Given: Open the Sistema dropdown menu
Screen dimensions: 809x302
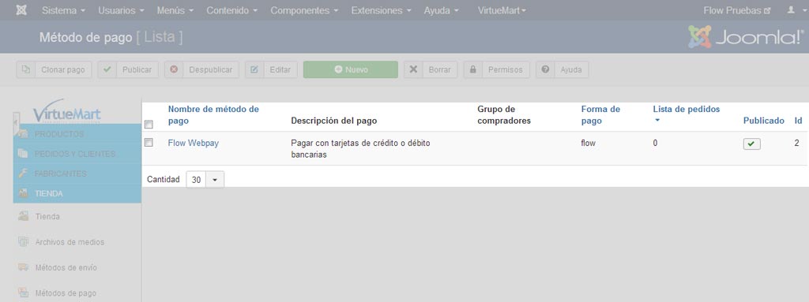Looking at the screenshot, I should click(63, 10).
